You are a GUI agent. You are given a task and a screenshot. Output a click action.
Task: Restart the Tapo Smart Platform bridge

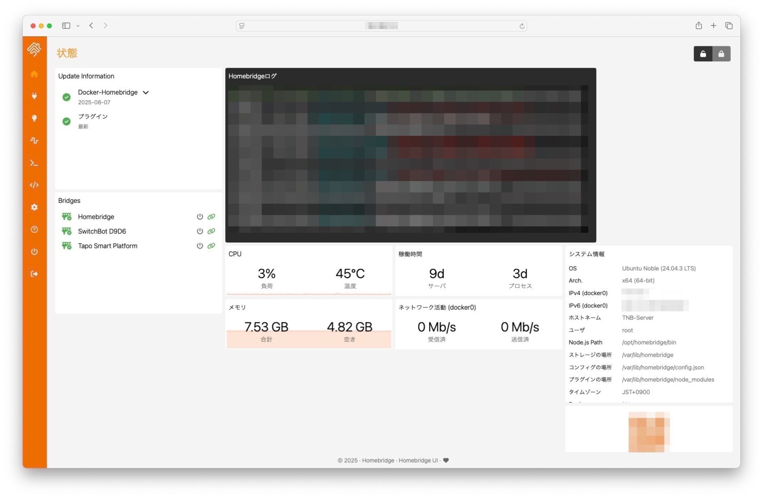(200, 246)
